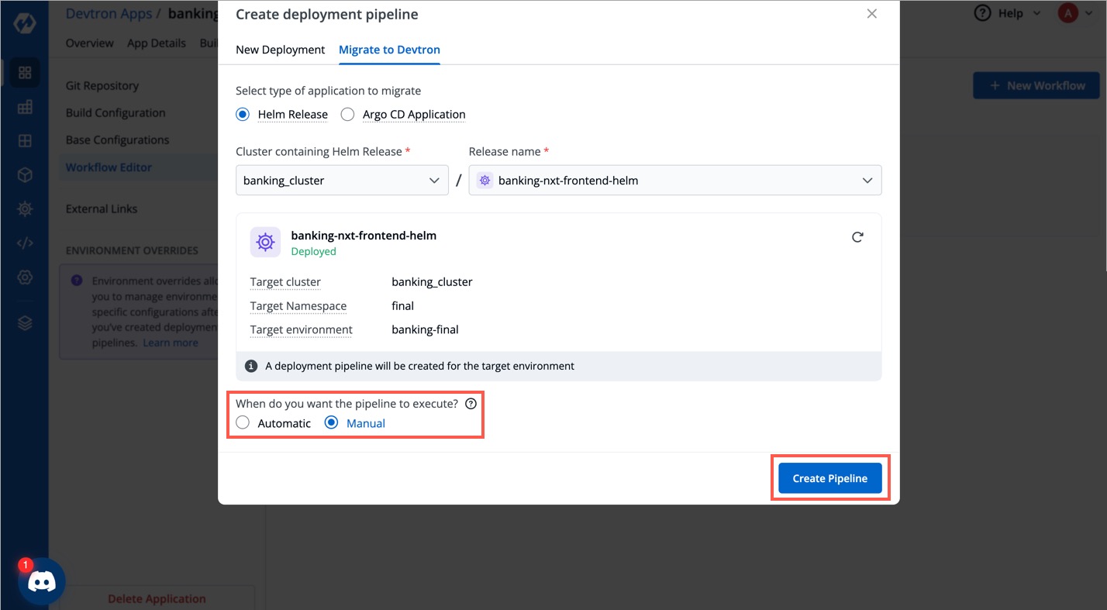The height and width of the screenshot is (610, 1107).
Task: Refresh the banking-nxt-frontend-helm release status
Action: [x=857, y=237]
